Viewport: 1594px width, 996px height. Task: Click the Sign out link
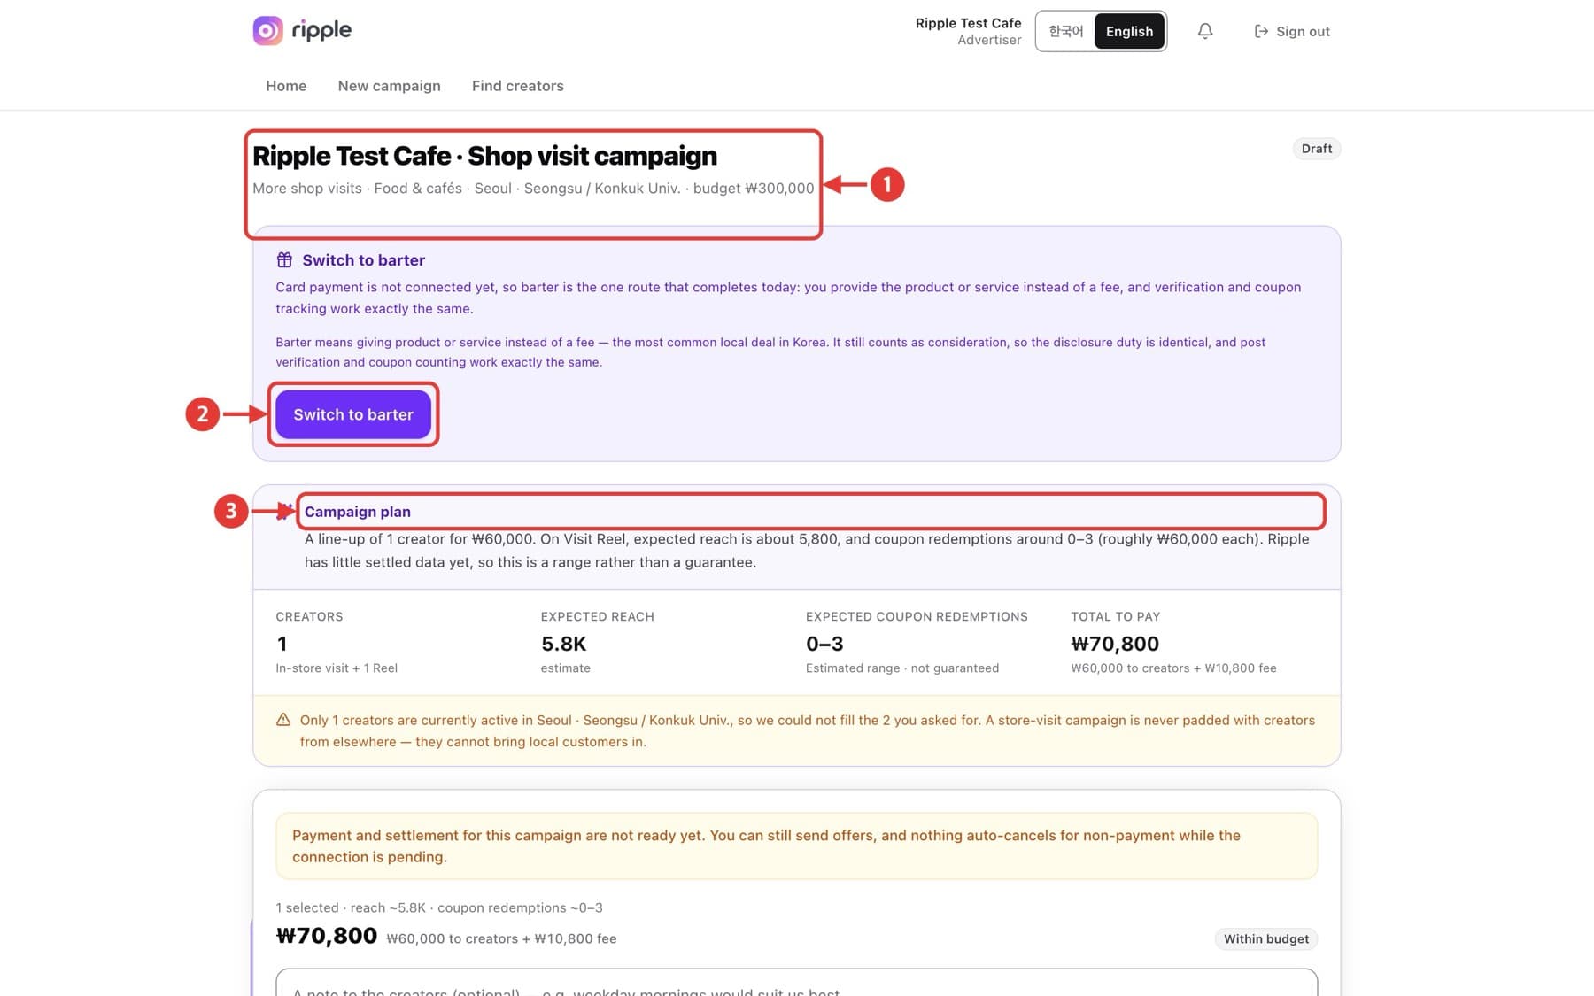1292,31
